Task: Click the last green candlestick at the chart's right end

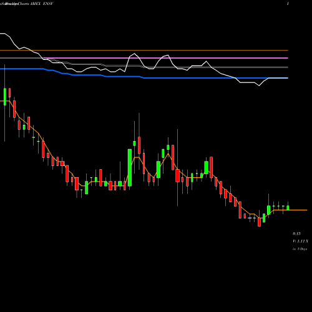Action: tap(288, 208)
